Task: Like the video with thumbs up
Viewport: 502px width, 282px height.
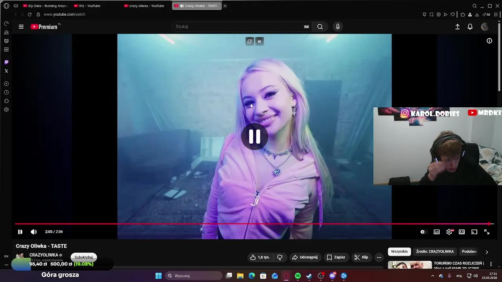Action: pos(260,257)
